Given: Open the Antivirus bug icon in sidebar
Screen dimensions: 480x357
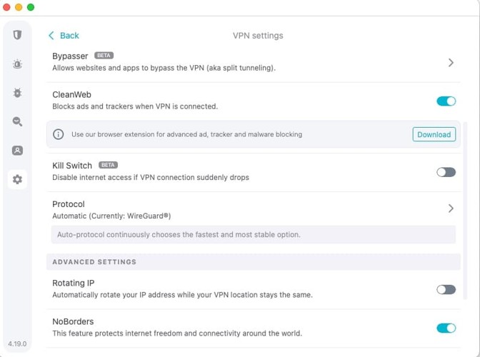Looking at the screenshot, I should (17, 93).
